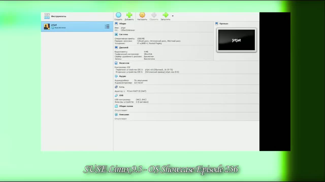
Task: Open the dropdown arrow beside Запустить
Action: (x=173, y=16)
